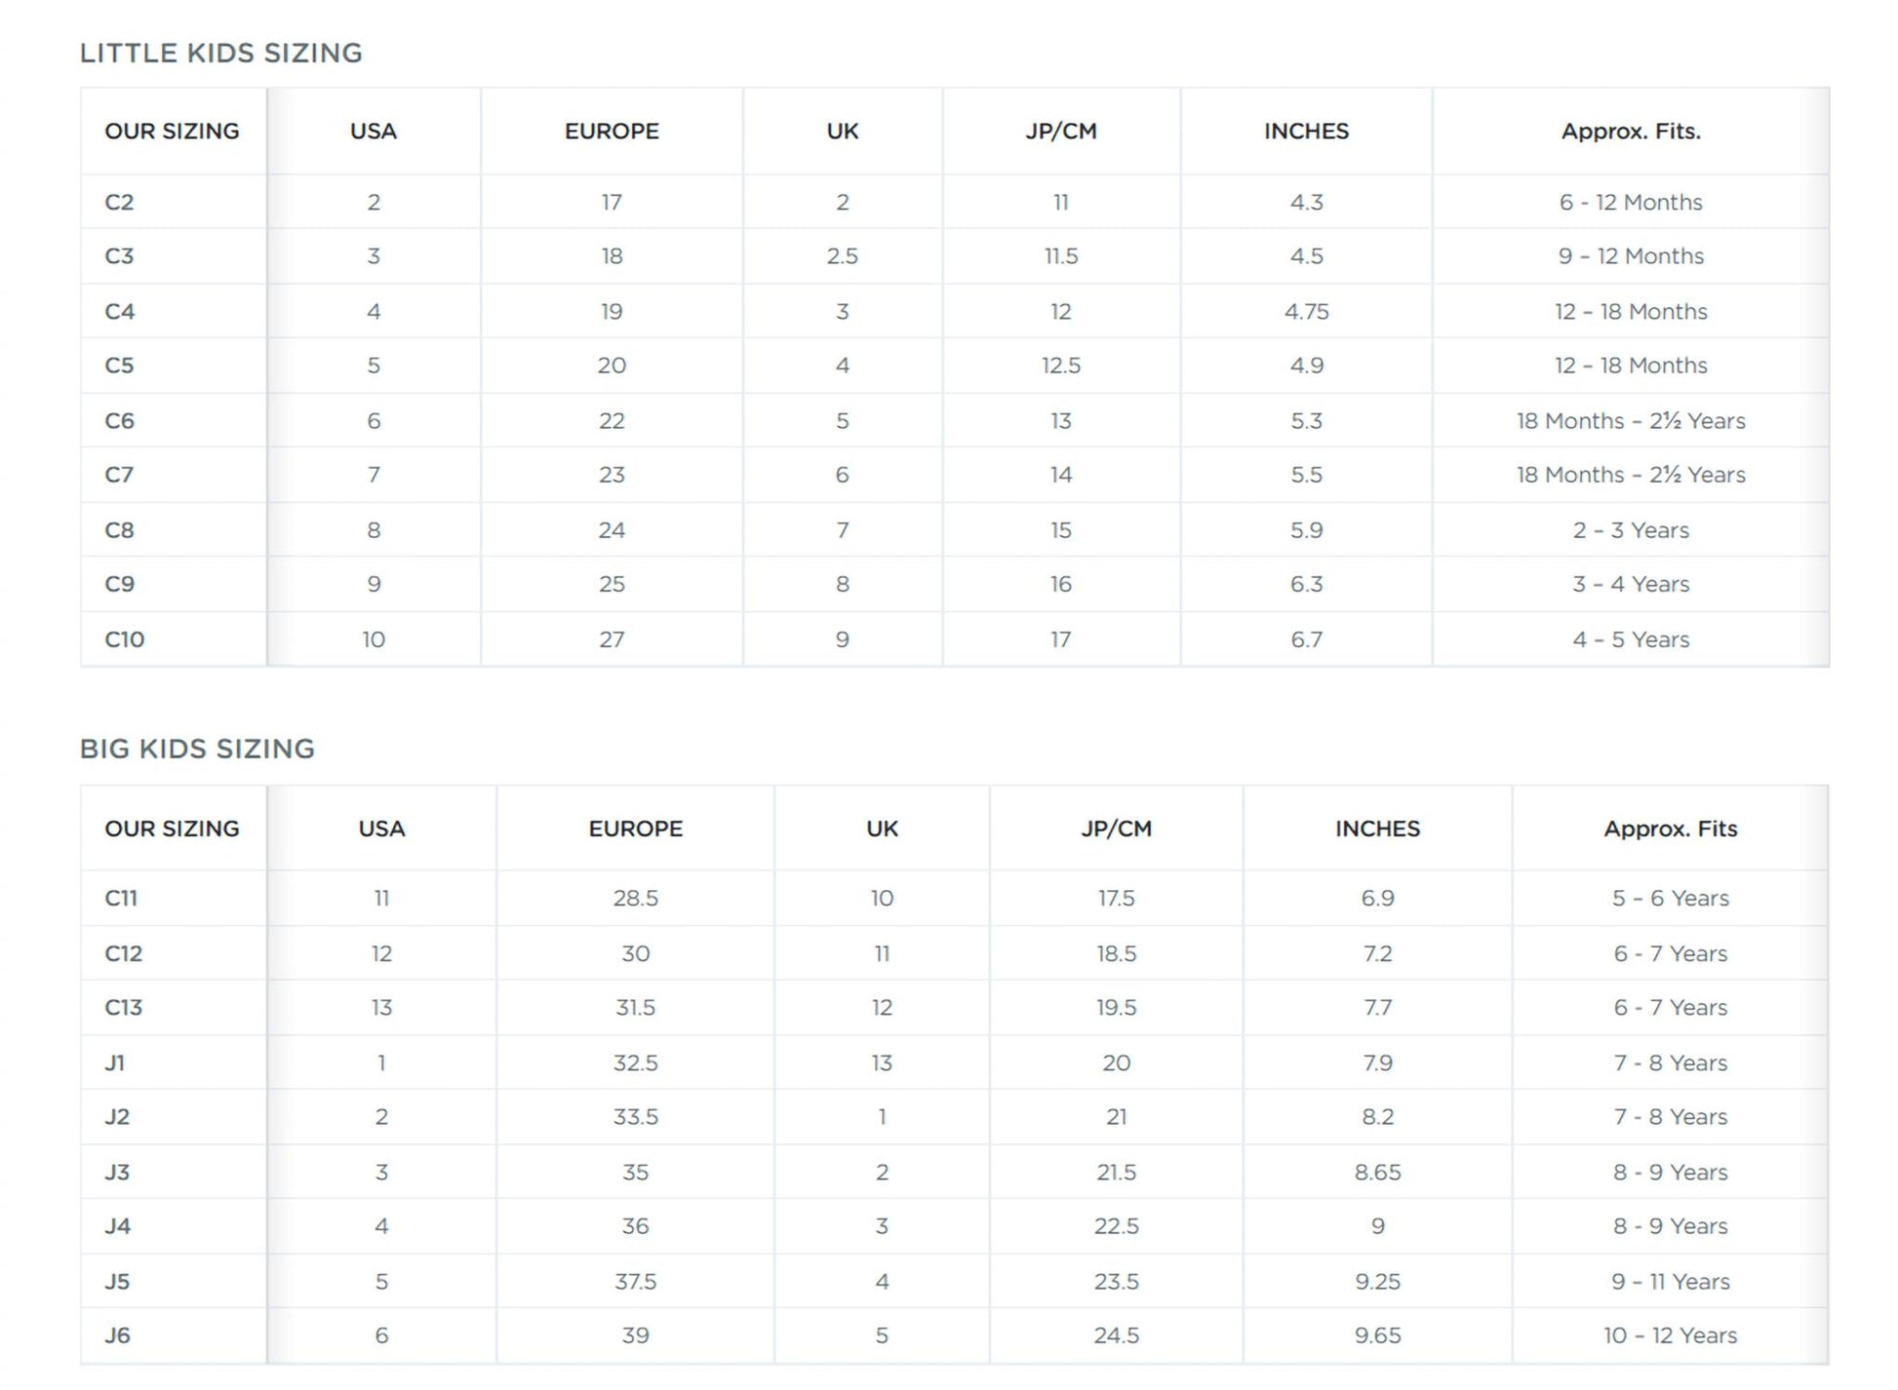Select the 9 - 11 Years cell

click(x=1670, y=1281)
